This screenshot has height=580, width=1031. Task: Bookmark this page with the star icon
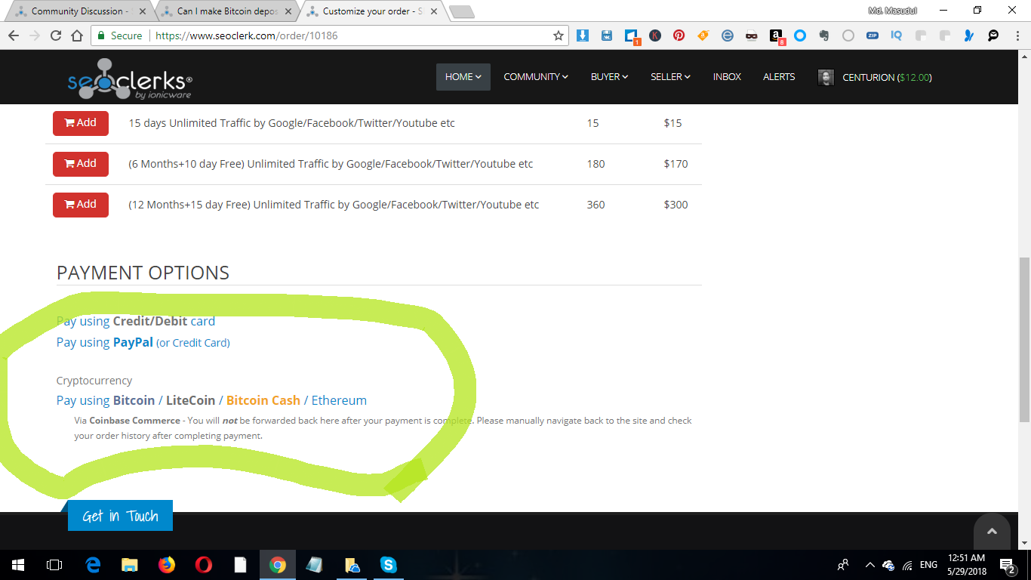click(x=559, y=35)
